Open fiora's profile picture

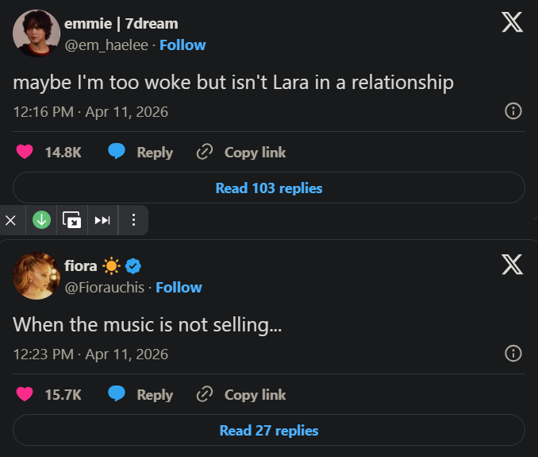point(36,276)
